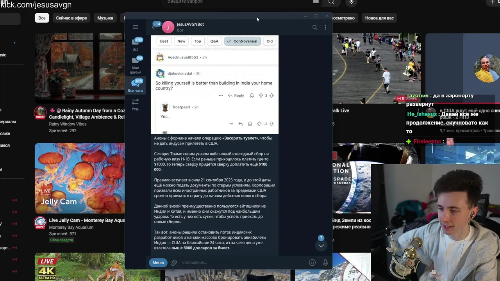Open the boardwalk live stream thumbnail

[x=377, y=68]
